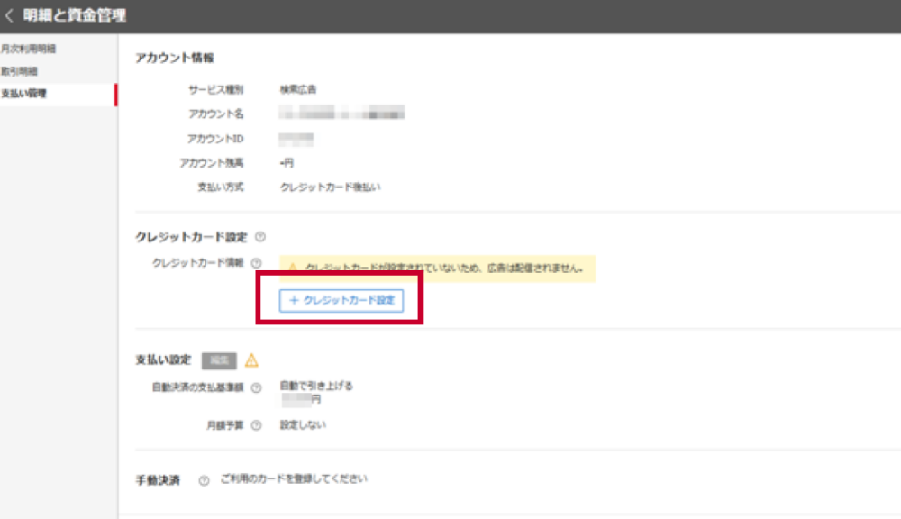
Task: Click the back chevron beside 明細と資金管理
Action: tap(10, 15)
